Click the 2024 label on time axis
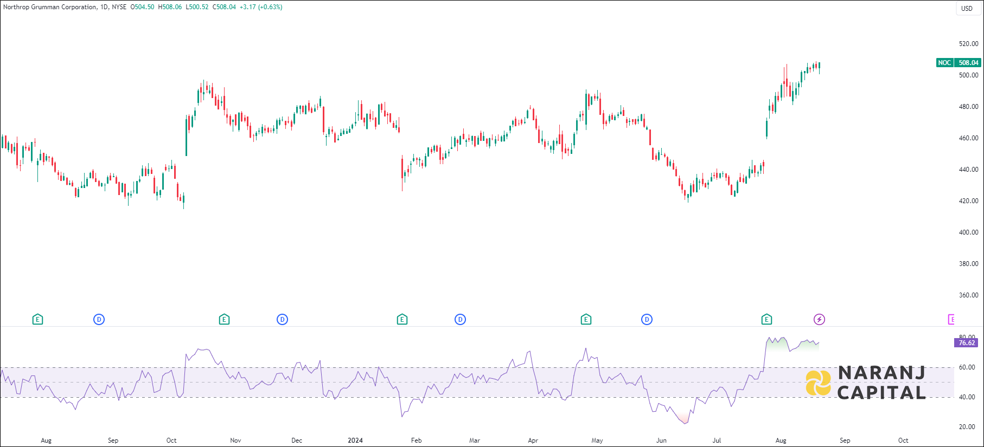984x447 pixels. coord(355,440)
